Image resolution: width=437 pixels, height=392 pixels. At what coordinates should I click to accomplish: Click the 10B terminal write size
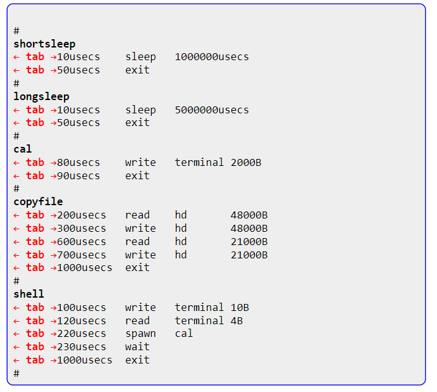coord(240,307)
